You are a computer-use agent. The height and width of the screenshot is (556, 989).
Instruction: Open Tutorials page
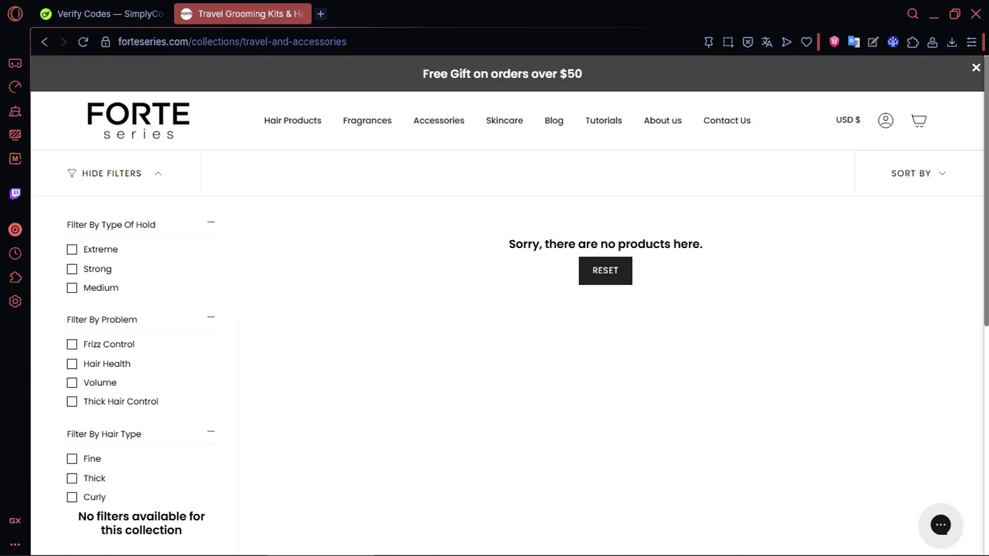click(604, 121)
